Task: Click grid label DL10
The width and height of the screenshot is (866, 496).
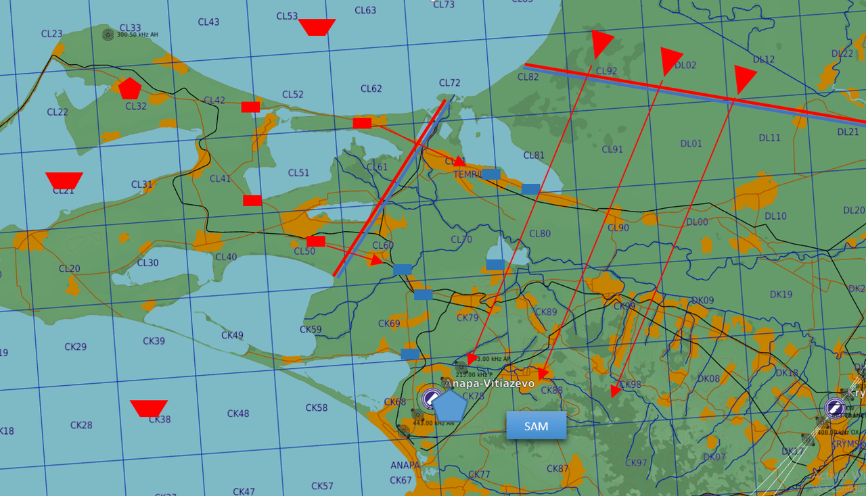Action: tap(775, 216)
